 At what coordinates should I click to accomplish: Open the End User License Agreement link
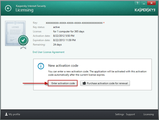pos(48,52)
